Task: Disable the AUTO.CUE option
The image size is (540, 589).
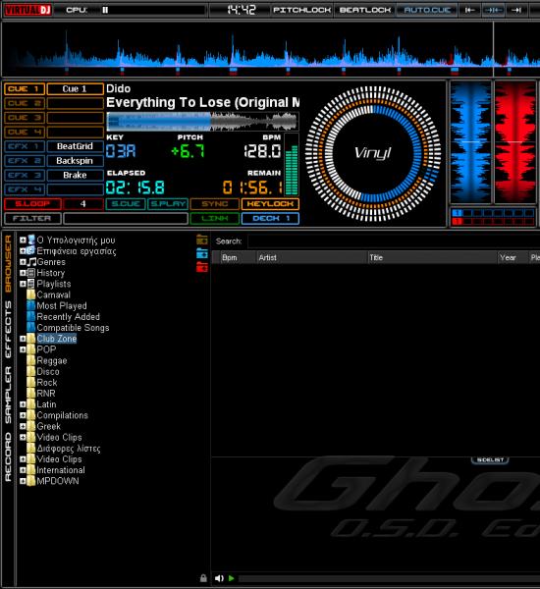Action: (x=427, y=10)
